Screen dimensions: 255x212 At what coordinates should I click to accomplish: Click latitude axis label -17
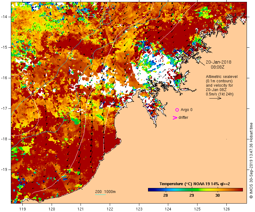point(4,108)
